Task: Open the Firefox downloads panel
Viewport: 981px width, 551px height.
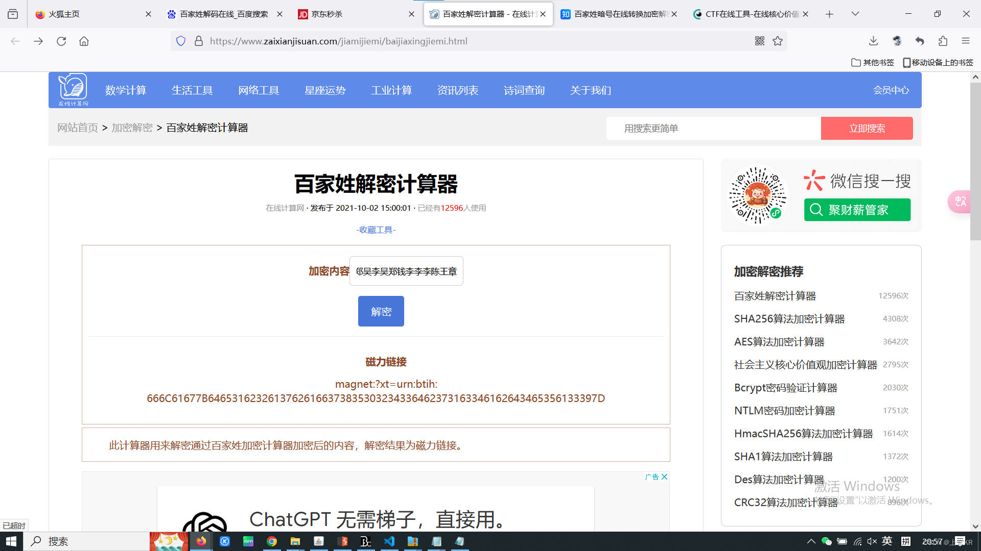Action: click(873, 41)
